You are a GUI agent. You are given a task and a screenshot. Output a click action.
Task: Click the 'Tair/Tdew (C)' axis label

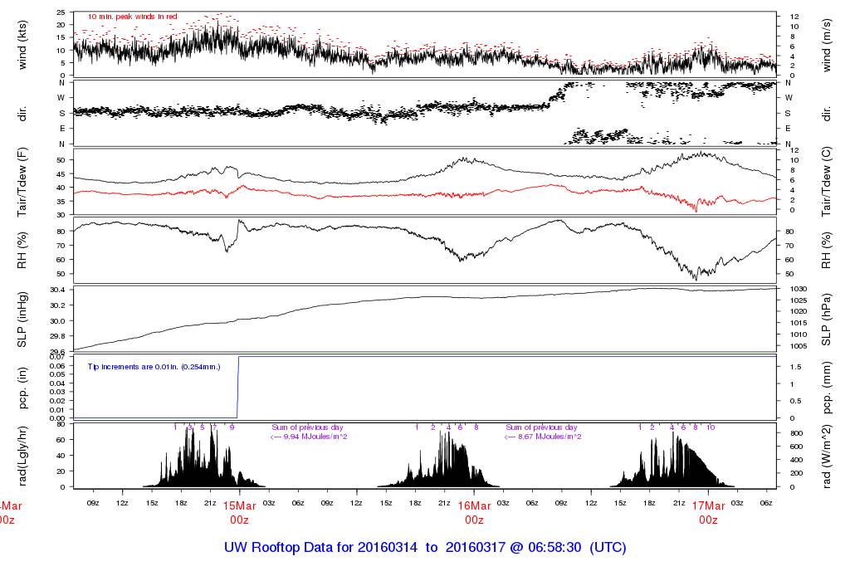click(x=826, y=182)
